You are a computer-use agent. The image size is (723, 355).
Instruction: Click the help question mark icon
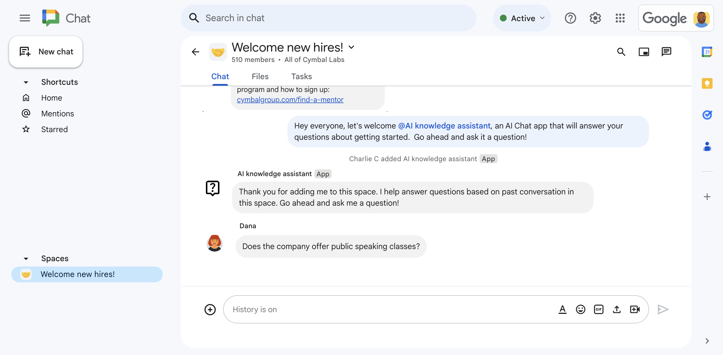pos(570,18)
